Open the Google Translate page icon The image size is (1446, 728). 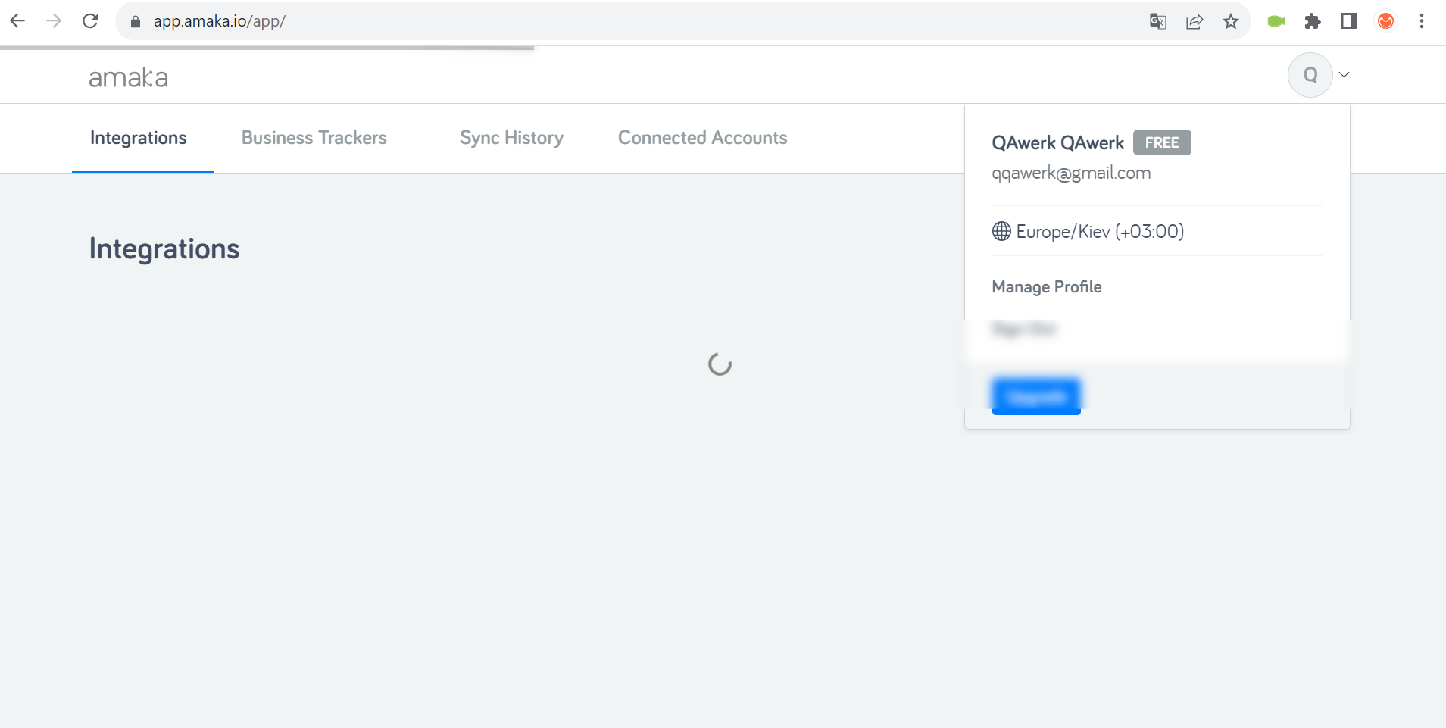point(1157,21)
